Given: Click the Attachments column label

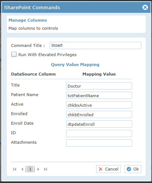Looking at the screenshot, I should [x=24, y=142].
